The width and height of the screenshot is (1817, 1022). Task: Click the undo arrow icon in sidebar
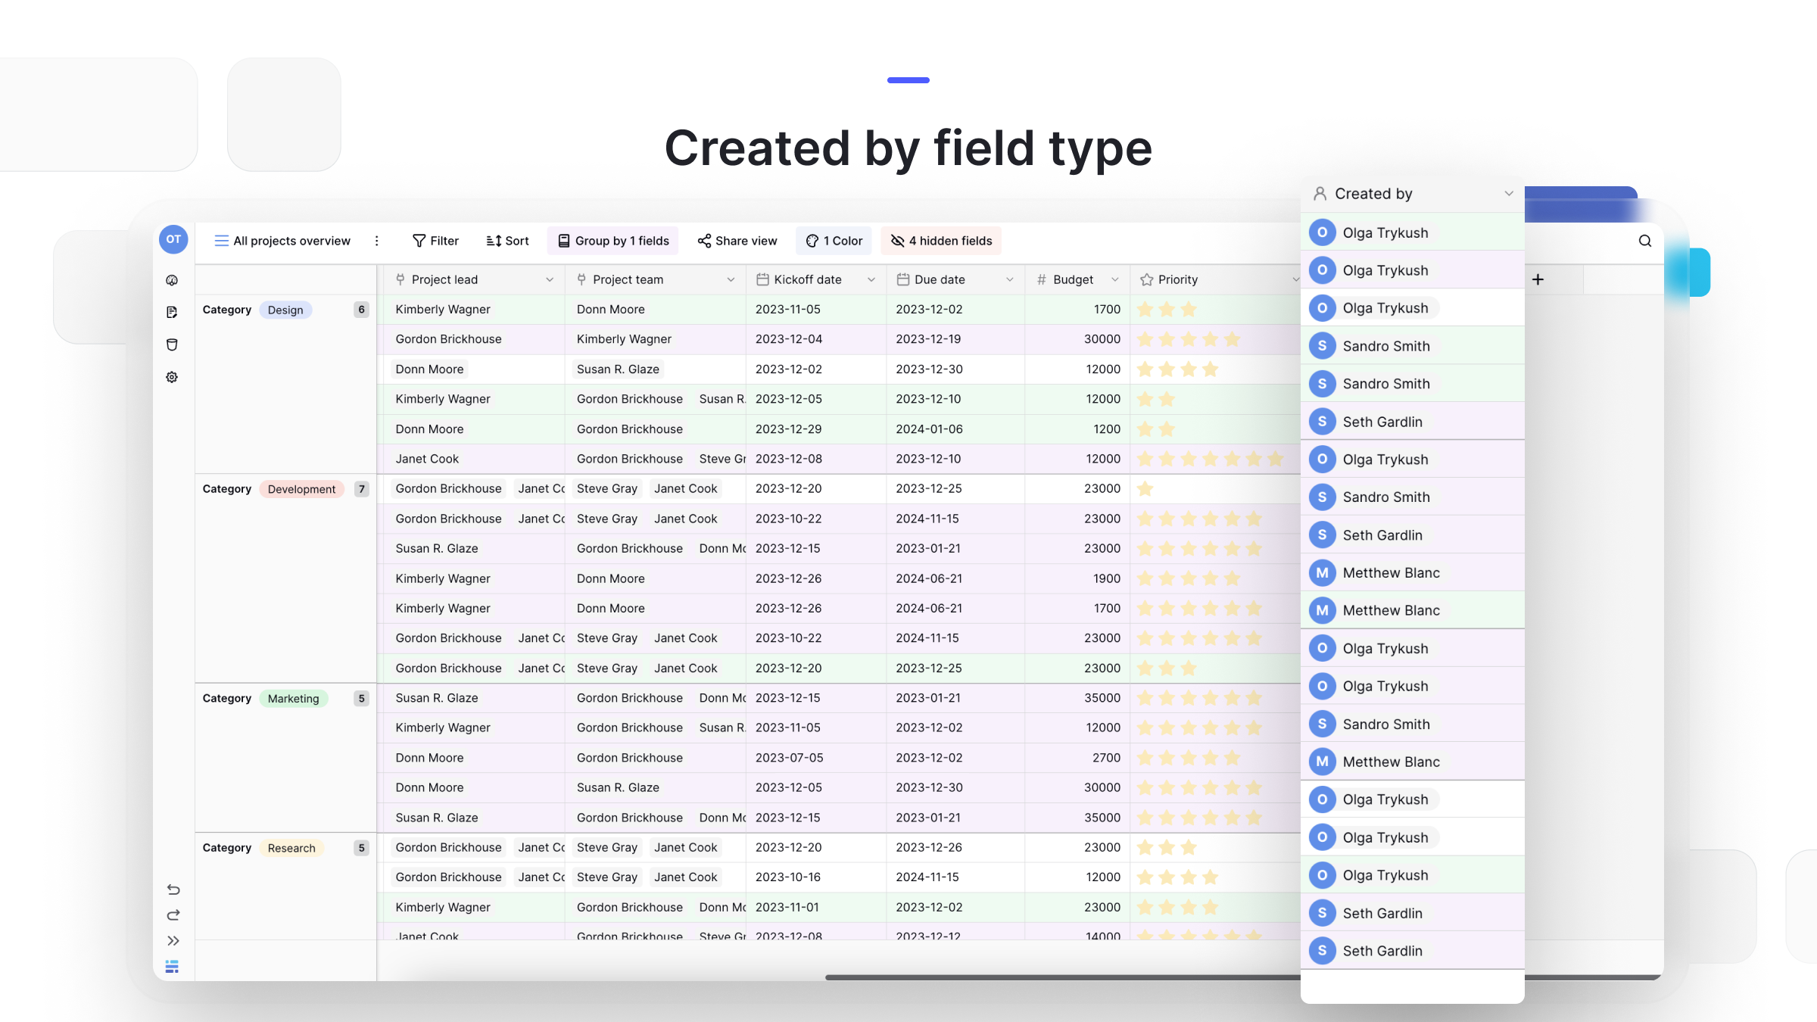pos(173,890)
